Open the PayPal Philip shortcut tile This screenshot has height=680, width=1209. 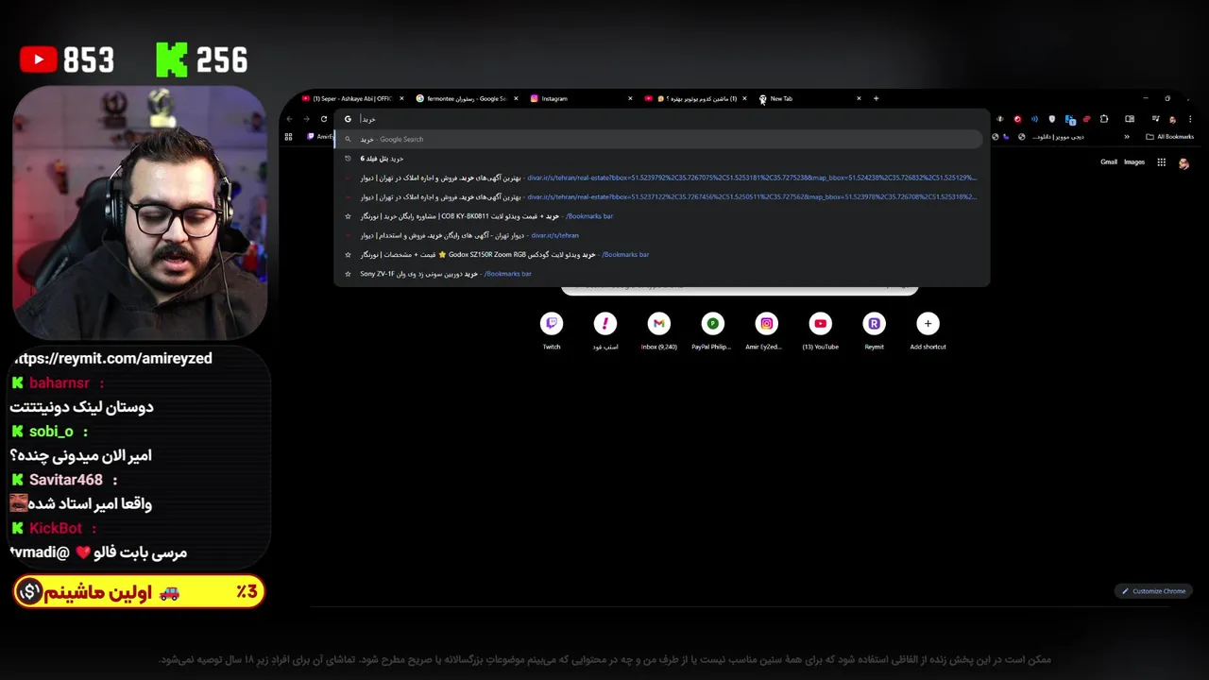pos(712,331)
